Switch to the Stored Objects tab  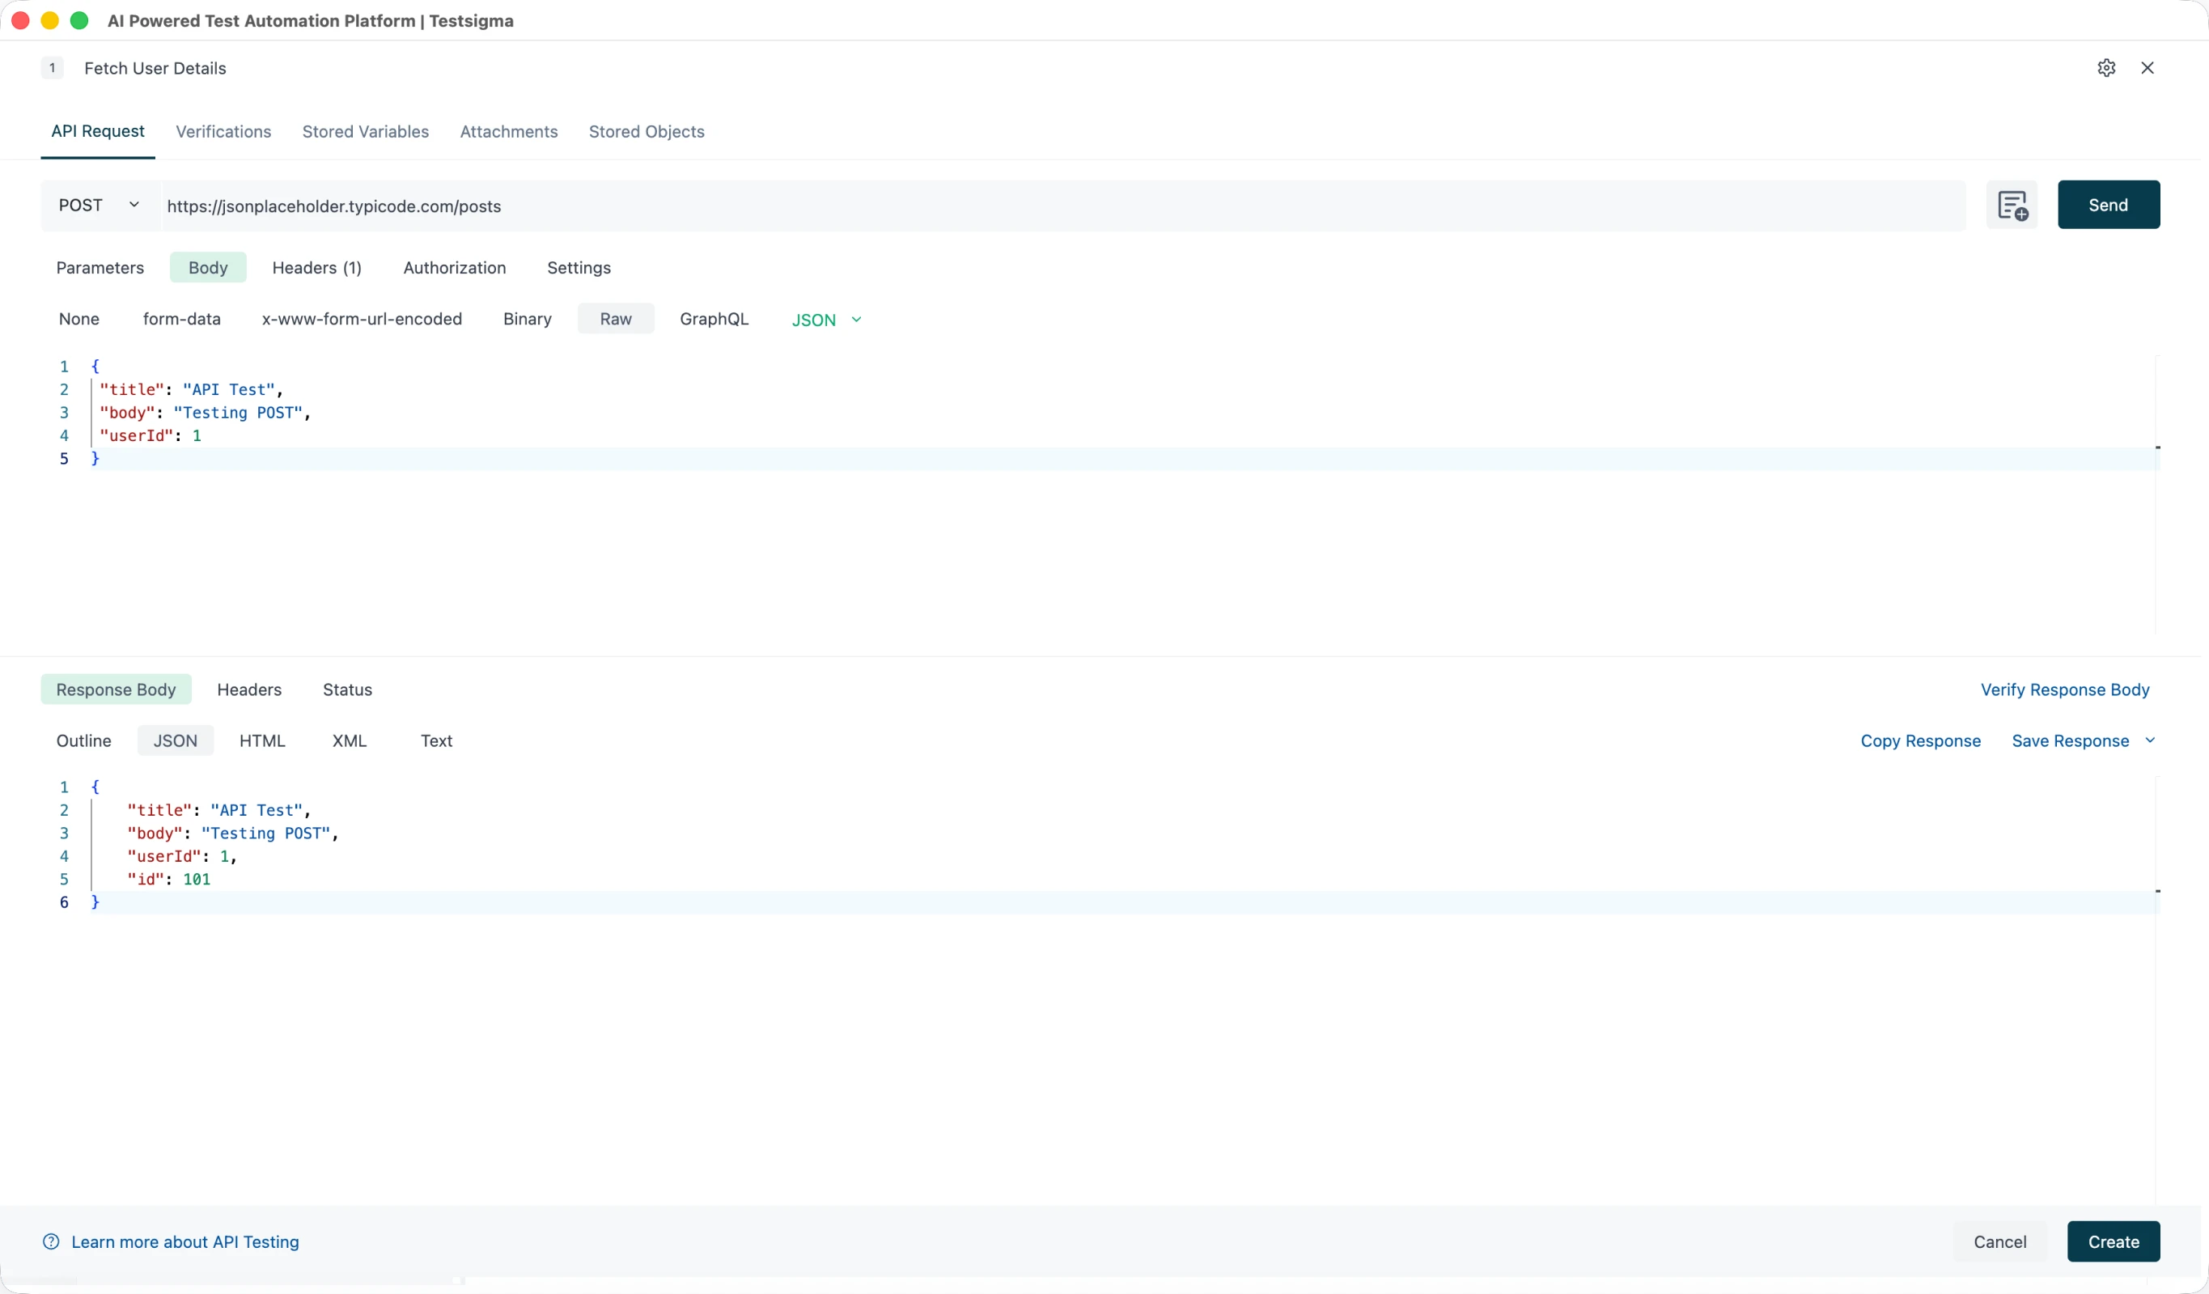pyautogui.click(x=647, y=131)
